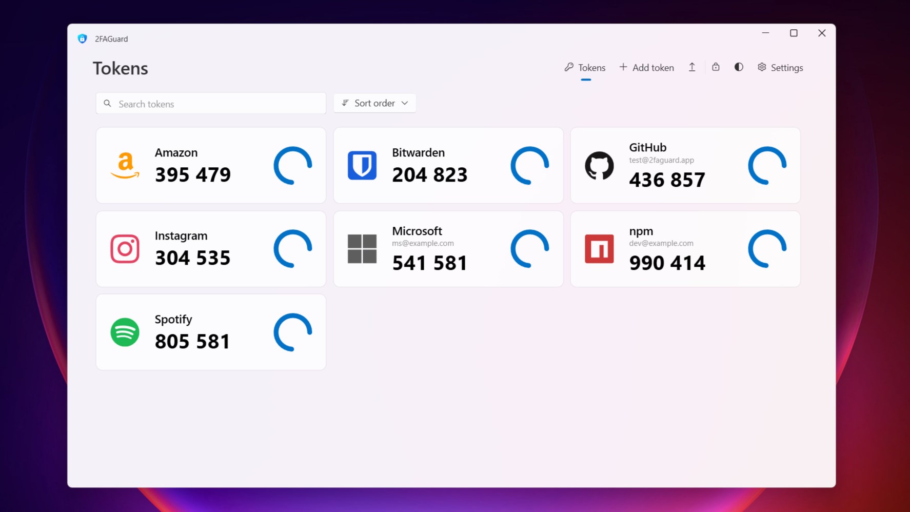
Task: Click the GitHub logo icon
Action: coord(599,165)
